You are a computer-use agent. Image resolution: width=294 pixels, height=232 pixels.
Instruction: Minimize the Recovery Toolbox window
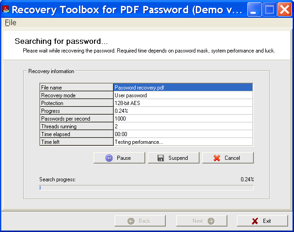coord(254,9)
